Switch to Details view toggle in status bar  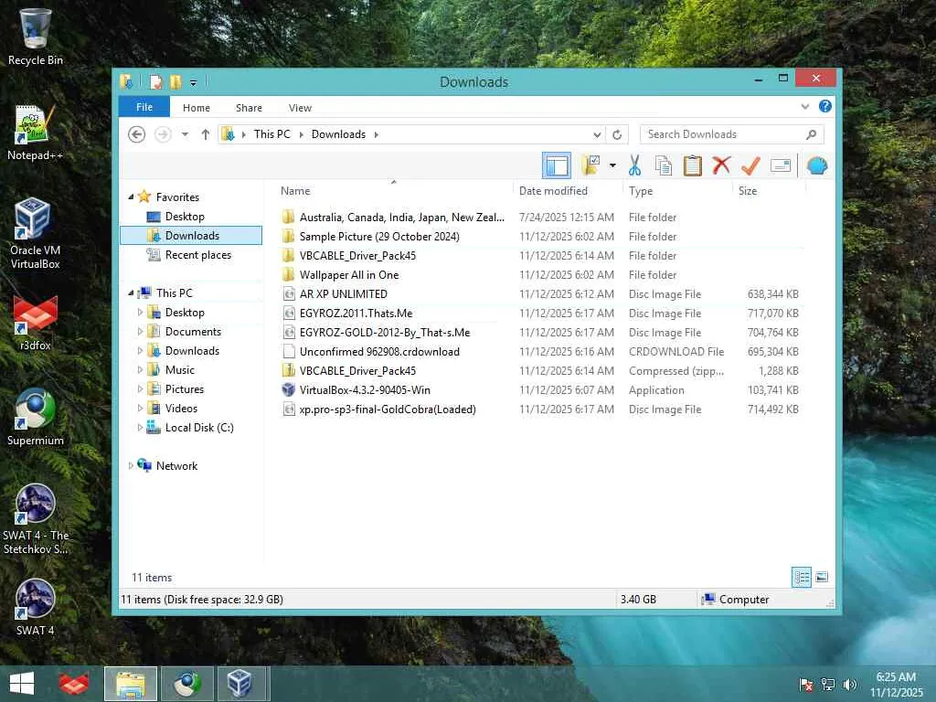pyautogui.click(x=801, y=578)
